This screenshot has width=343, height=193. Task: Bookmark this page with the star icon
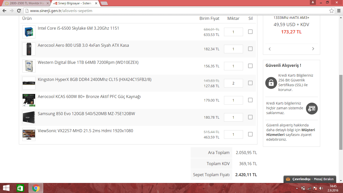(x=332, y=11)
